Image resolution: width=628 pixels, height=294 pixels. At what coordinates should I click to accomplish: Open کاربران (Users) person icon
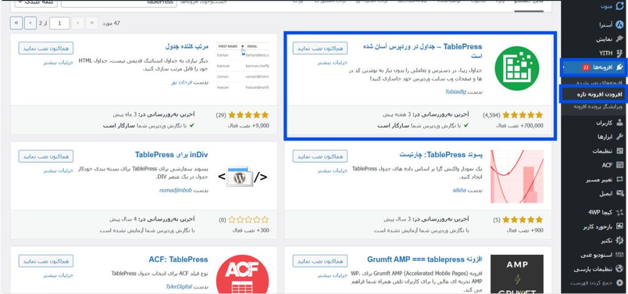[619, 123]
